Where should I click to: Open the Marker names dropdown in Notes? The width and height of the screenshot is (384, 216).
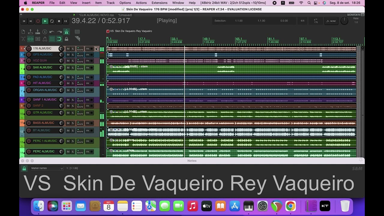(x=47, y=168)
